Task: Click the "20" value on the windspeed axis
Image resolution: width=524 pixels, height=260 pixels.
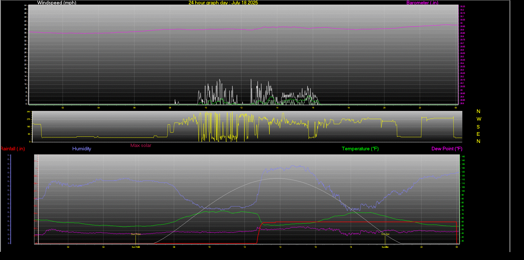Action: (25, 64)
